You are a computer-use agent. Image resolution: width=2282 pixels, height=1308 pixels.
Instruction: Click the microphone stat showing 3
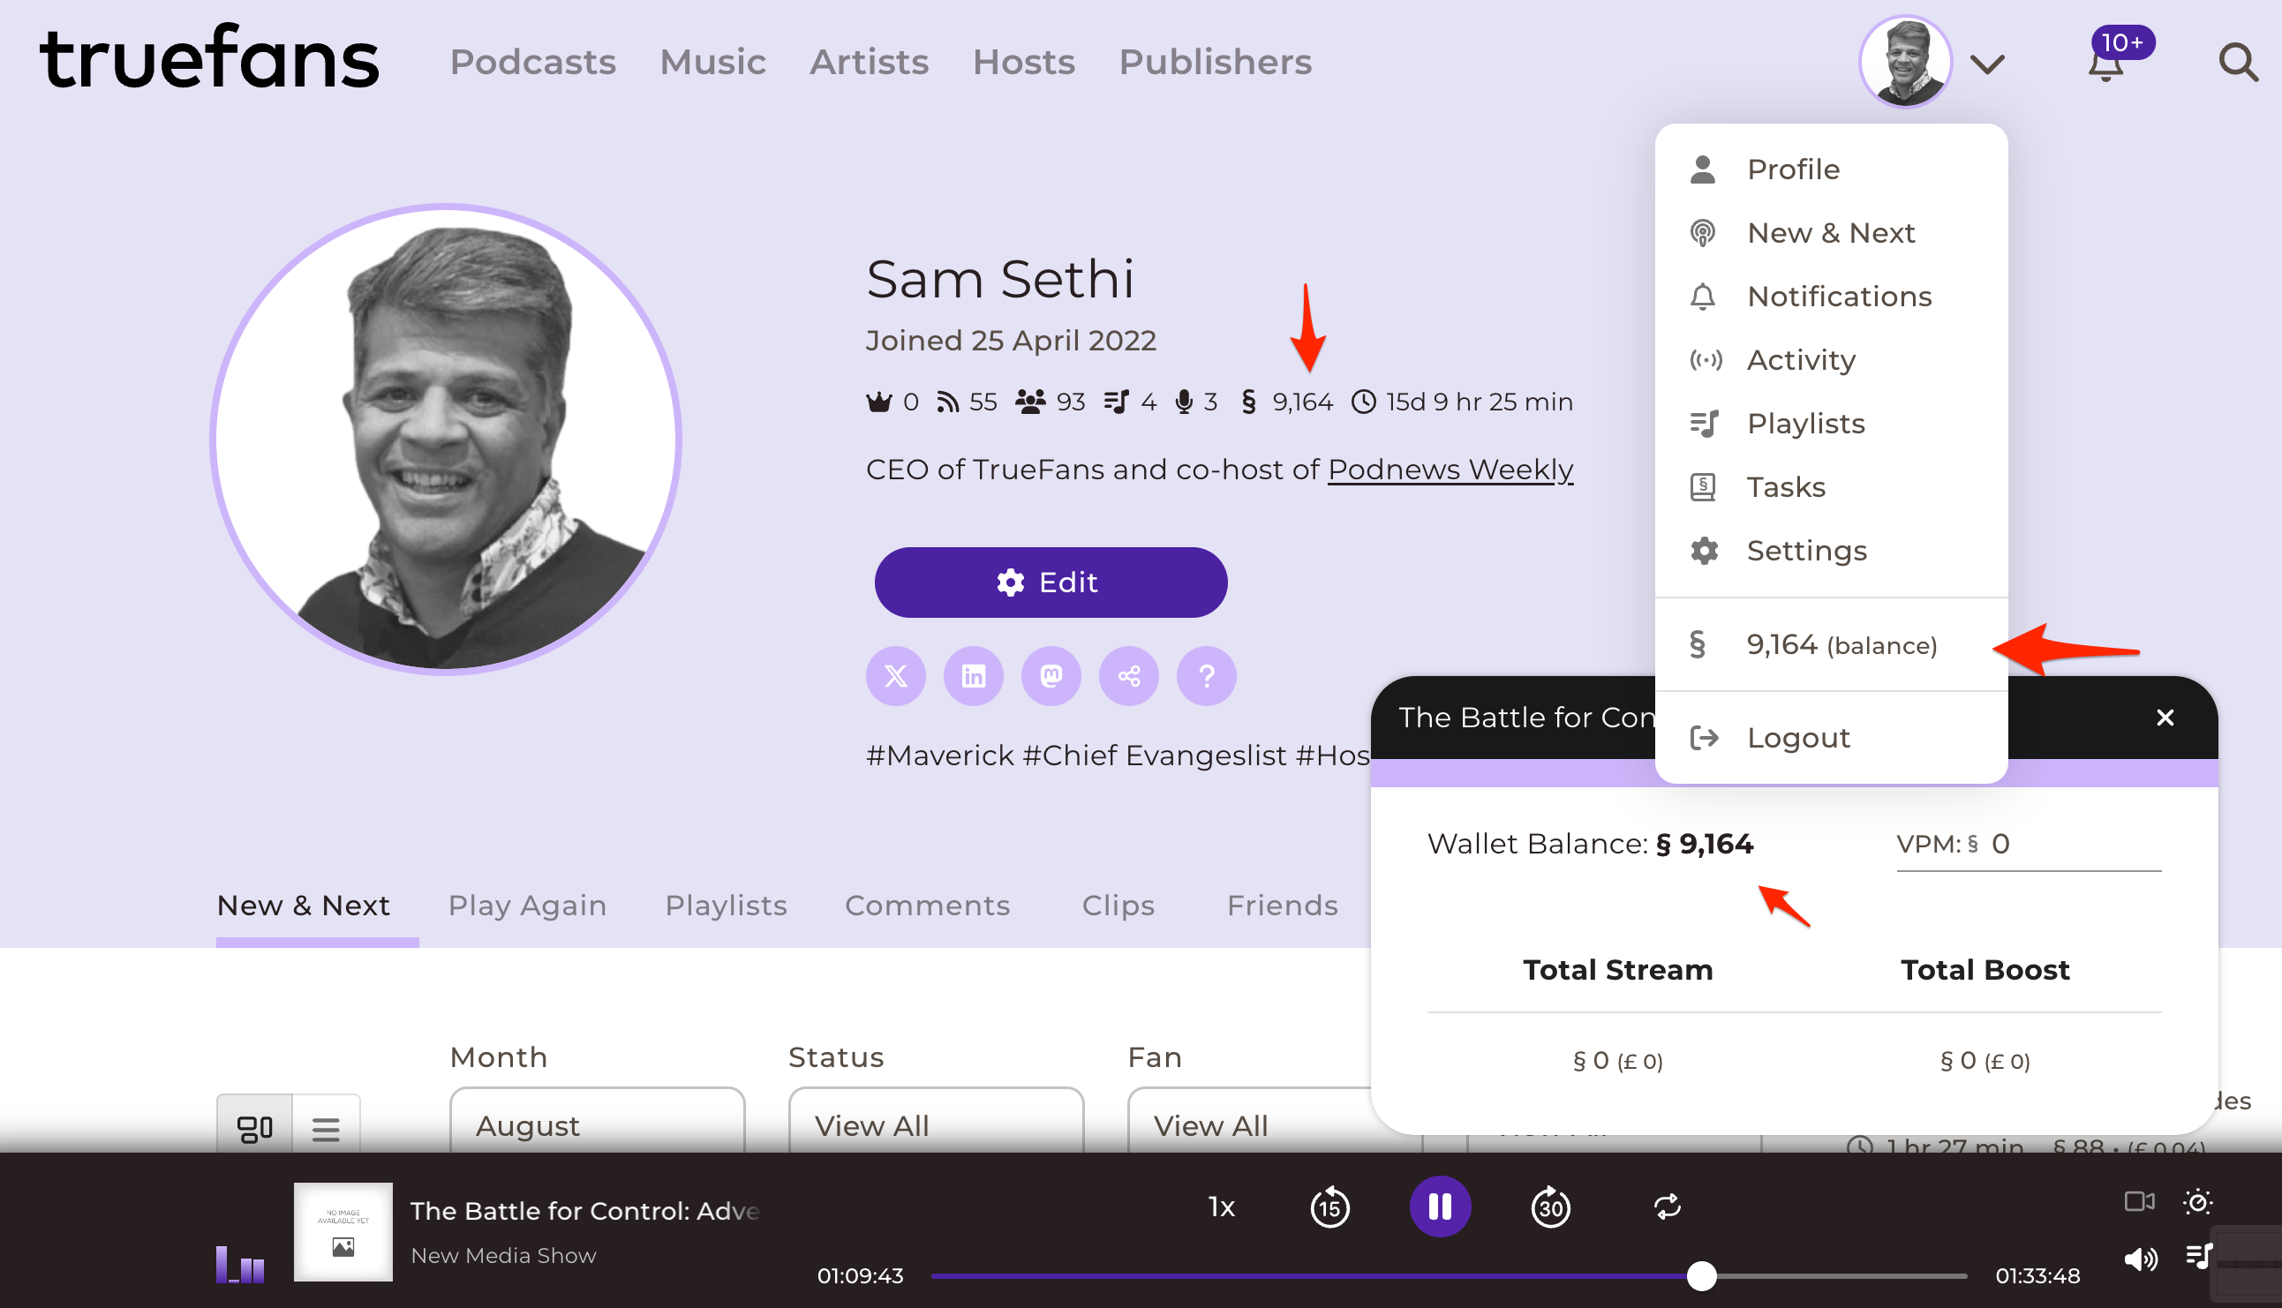[x=1196, y=402]
